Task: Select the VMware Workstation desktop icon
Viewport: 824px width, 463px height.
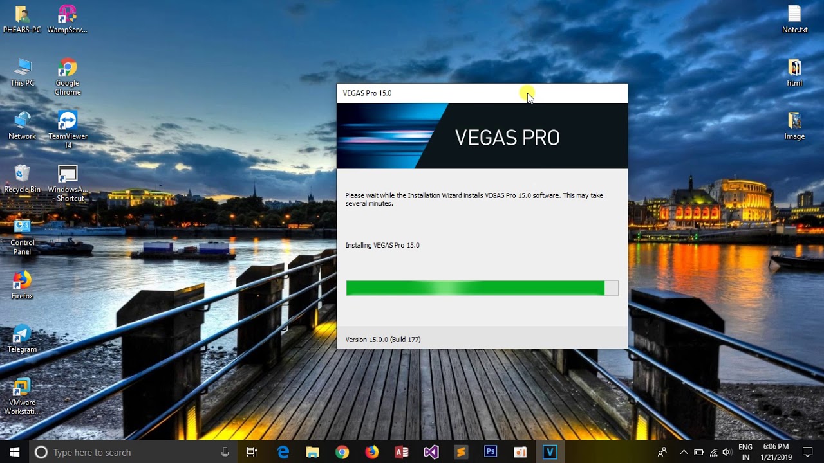Action: (22, 397)
